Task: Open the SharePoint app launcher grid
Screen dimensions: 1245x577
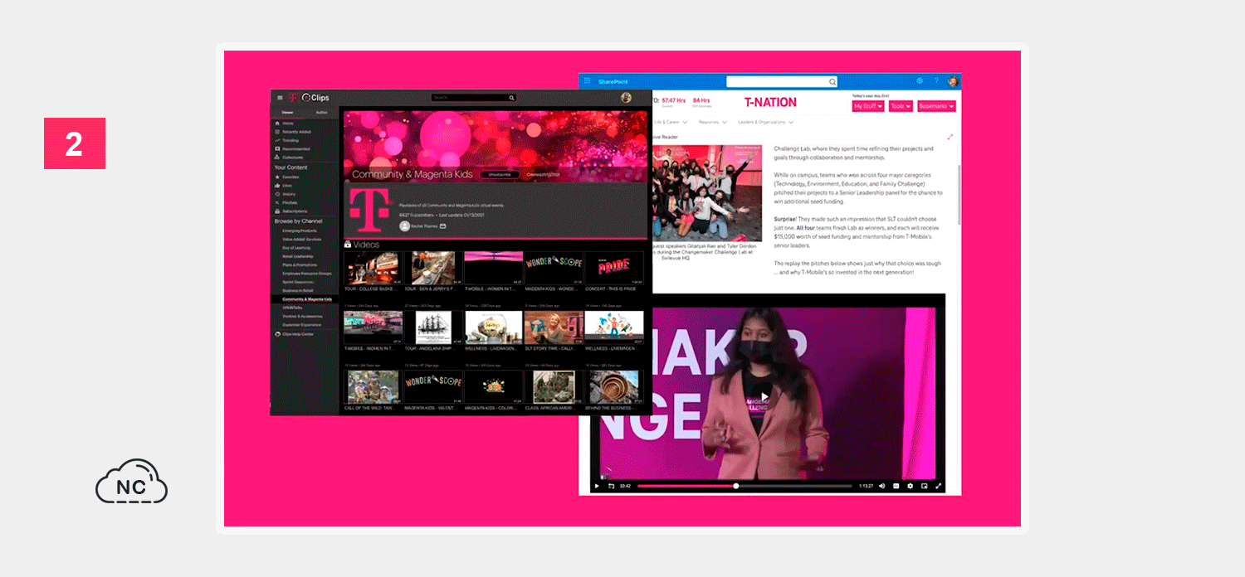Action: tap(587, 81)
